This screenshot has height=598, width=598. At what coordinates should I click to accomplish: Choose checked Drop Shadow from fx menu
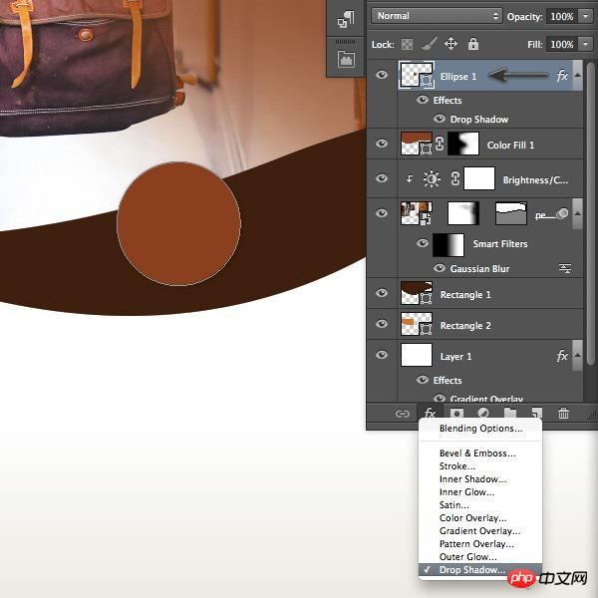pos(480,570)
